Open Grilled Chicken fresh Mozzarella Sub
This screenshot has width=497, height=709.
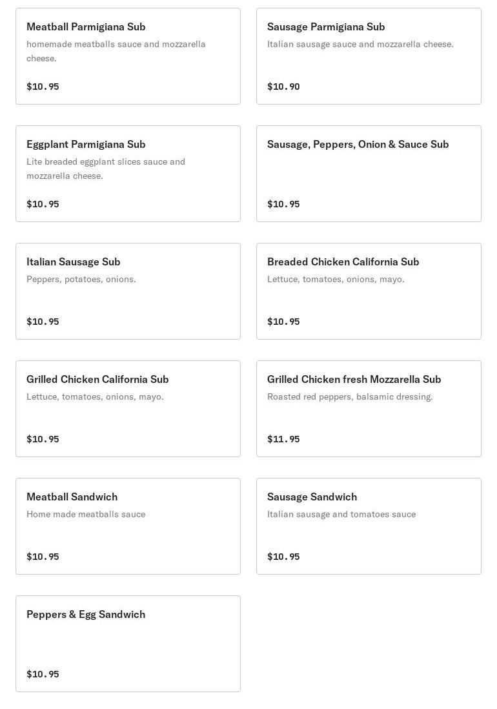(x=369, y=409)
